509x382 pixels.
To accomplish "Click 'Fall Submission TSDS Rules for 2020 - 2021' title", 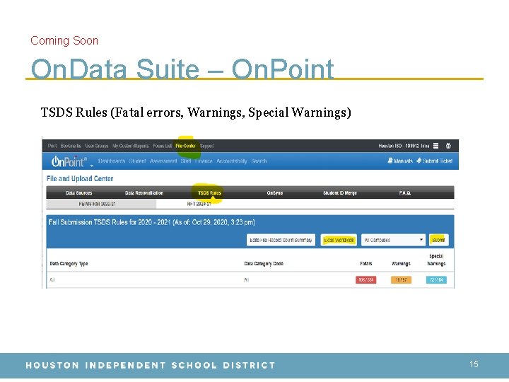I will (x=110, y=223).
